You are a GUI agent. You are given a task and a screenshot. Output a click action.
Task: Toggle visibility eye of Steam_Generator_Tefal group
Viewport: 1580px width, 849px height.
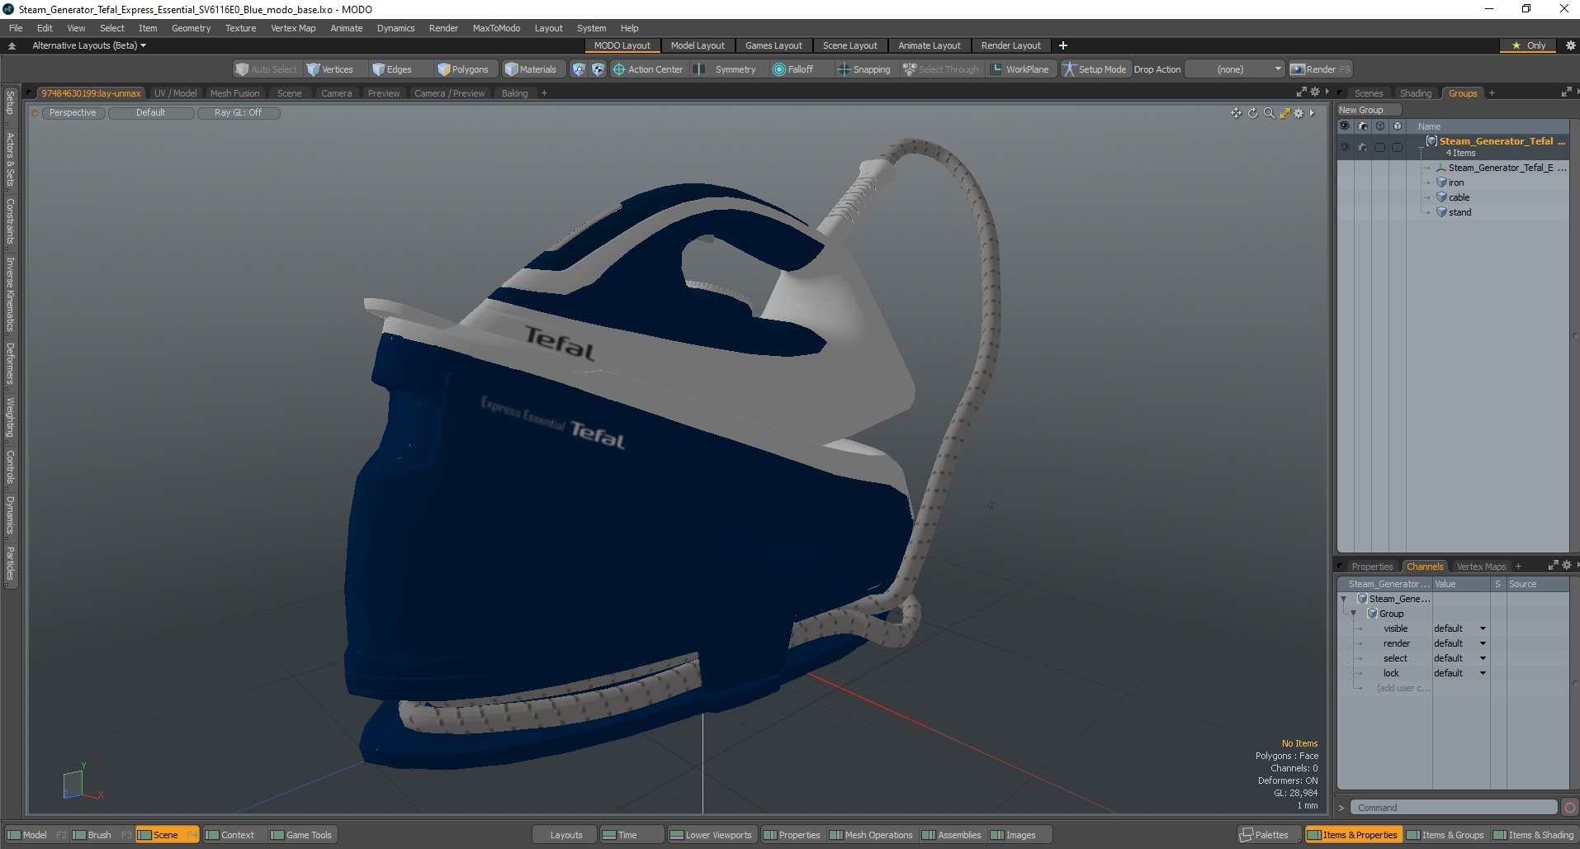pyautogui.click(x=1345, y=147)
